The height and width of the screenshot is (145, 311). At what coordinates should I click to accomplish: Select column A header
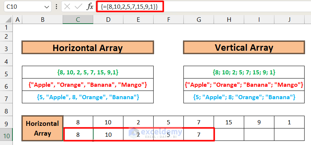pos(17,20)
